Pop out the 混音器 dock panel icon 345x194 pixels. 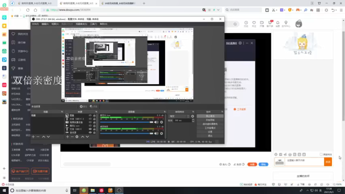(x=165, y=112)
